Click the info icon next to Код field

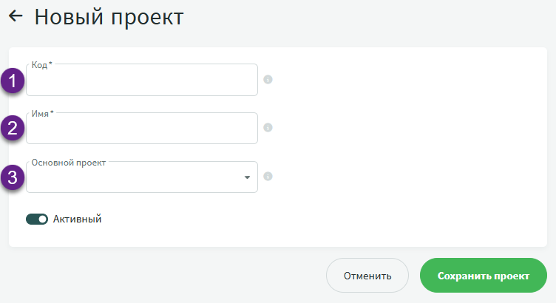268,79
